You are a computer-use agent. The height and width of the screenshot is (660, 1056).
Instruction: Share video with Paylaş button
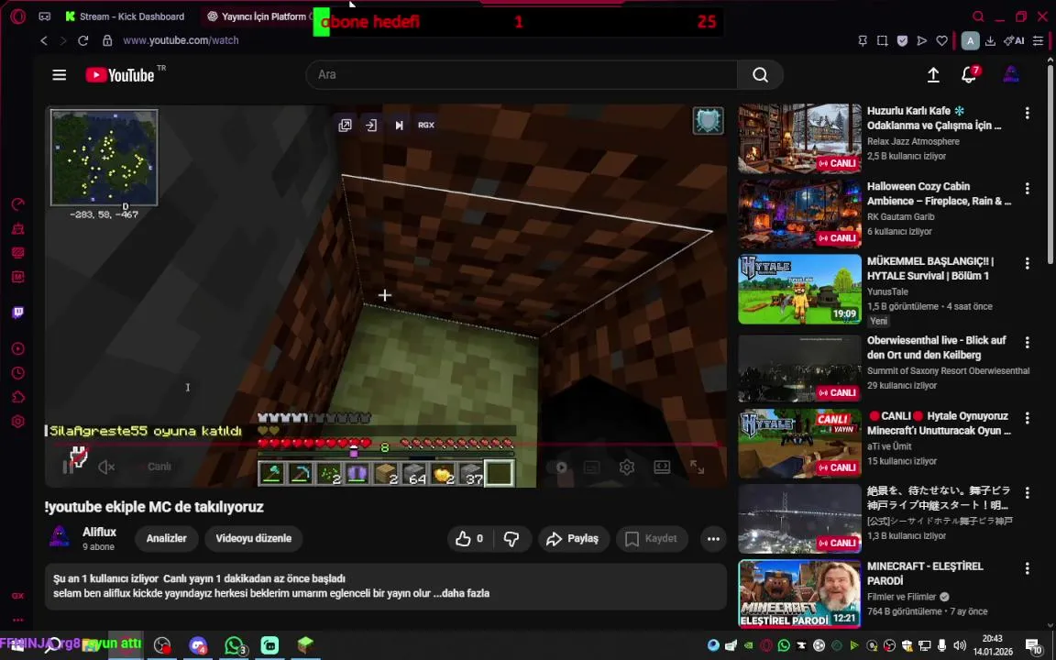tap(573, 538)
